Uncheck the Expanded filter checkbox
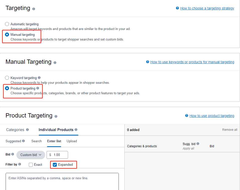The height and width of the screenshot is (190, 240). (x=55, y=165)
